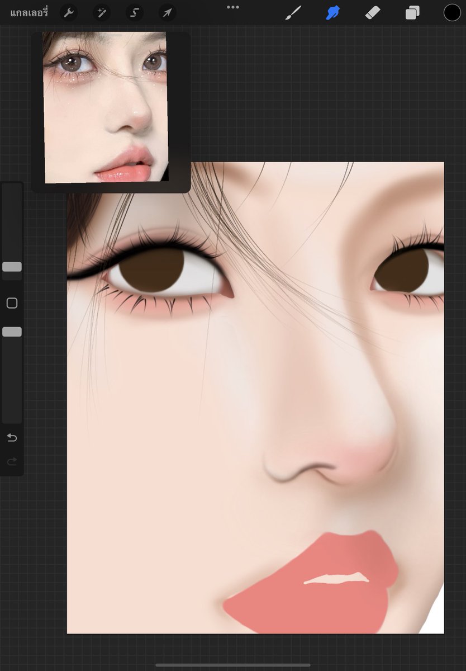This screenshot has width=466, height=671.
Task: Redo the last undone stroke
Action: click(x=12, y=462)
